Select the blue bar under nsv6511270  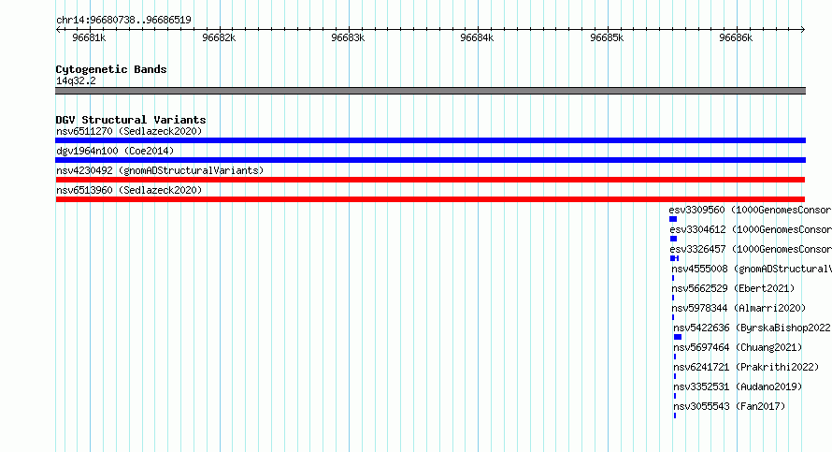pos(430,140)
